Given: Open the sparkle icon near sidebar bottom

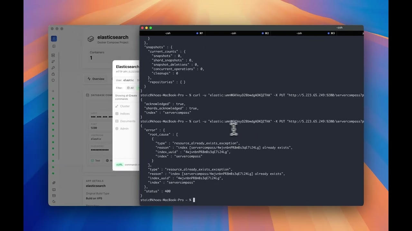Looking at the screenshot, I should (x=54, y=183).
